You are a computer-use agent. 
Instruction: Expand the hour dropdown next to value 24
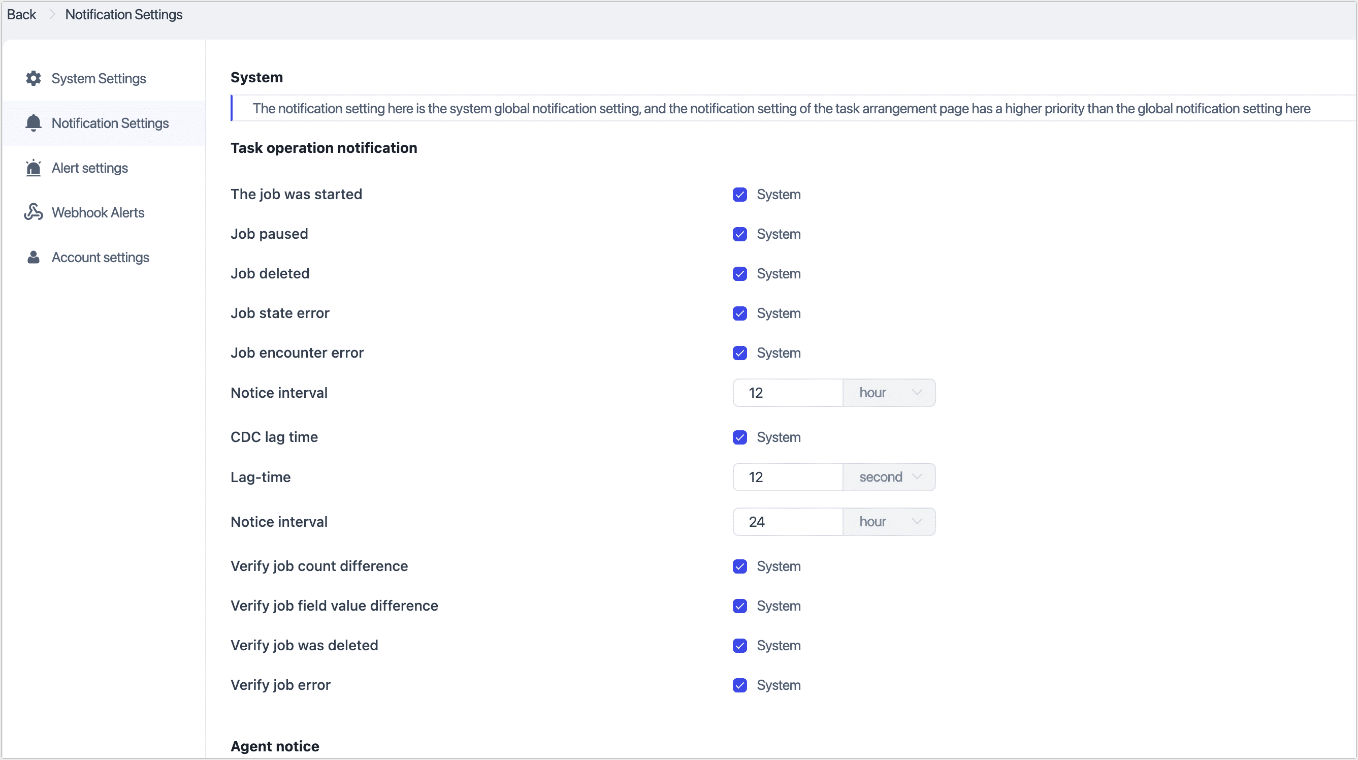889,521
